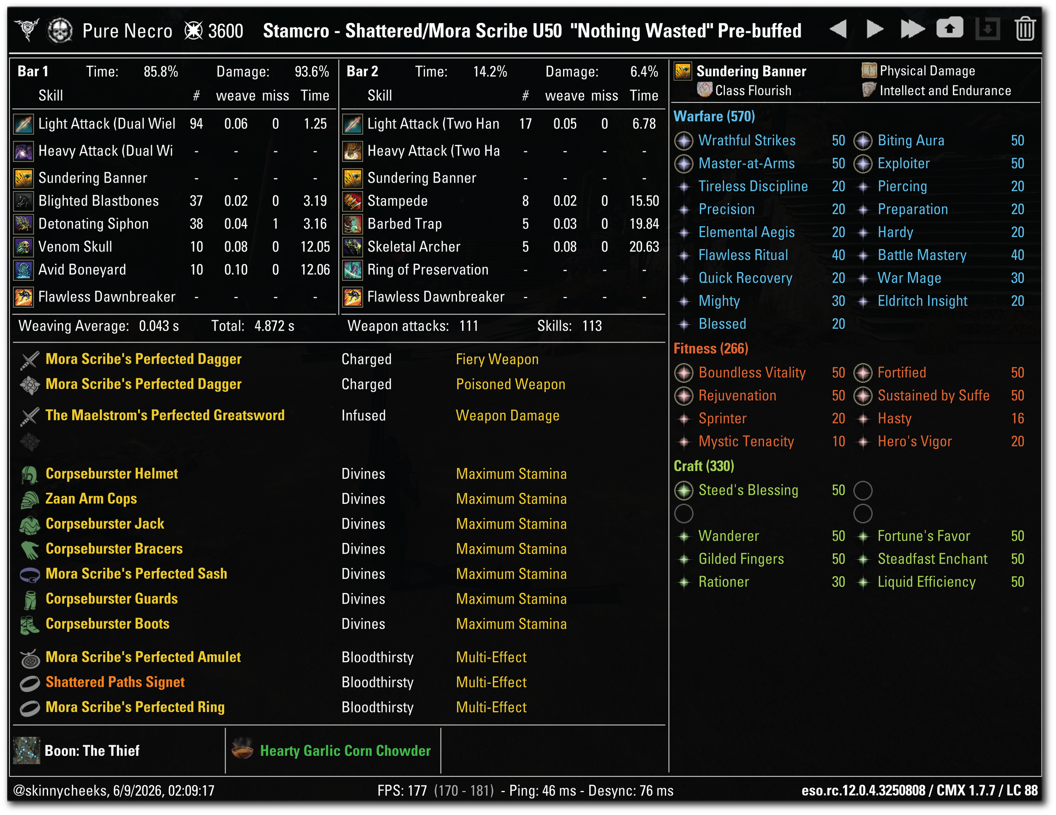Click the Poisoned Weapon enchant text

510,384
